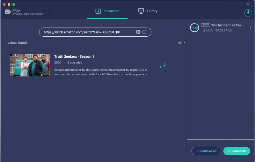This screenshot has height=162, width=255.
Task: Click the Truth Seekers thumbnail
Action: coord(30,65)
